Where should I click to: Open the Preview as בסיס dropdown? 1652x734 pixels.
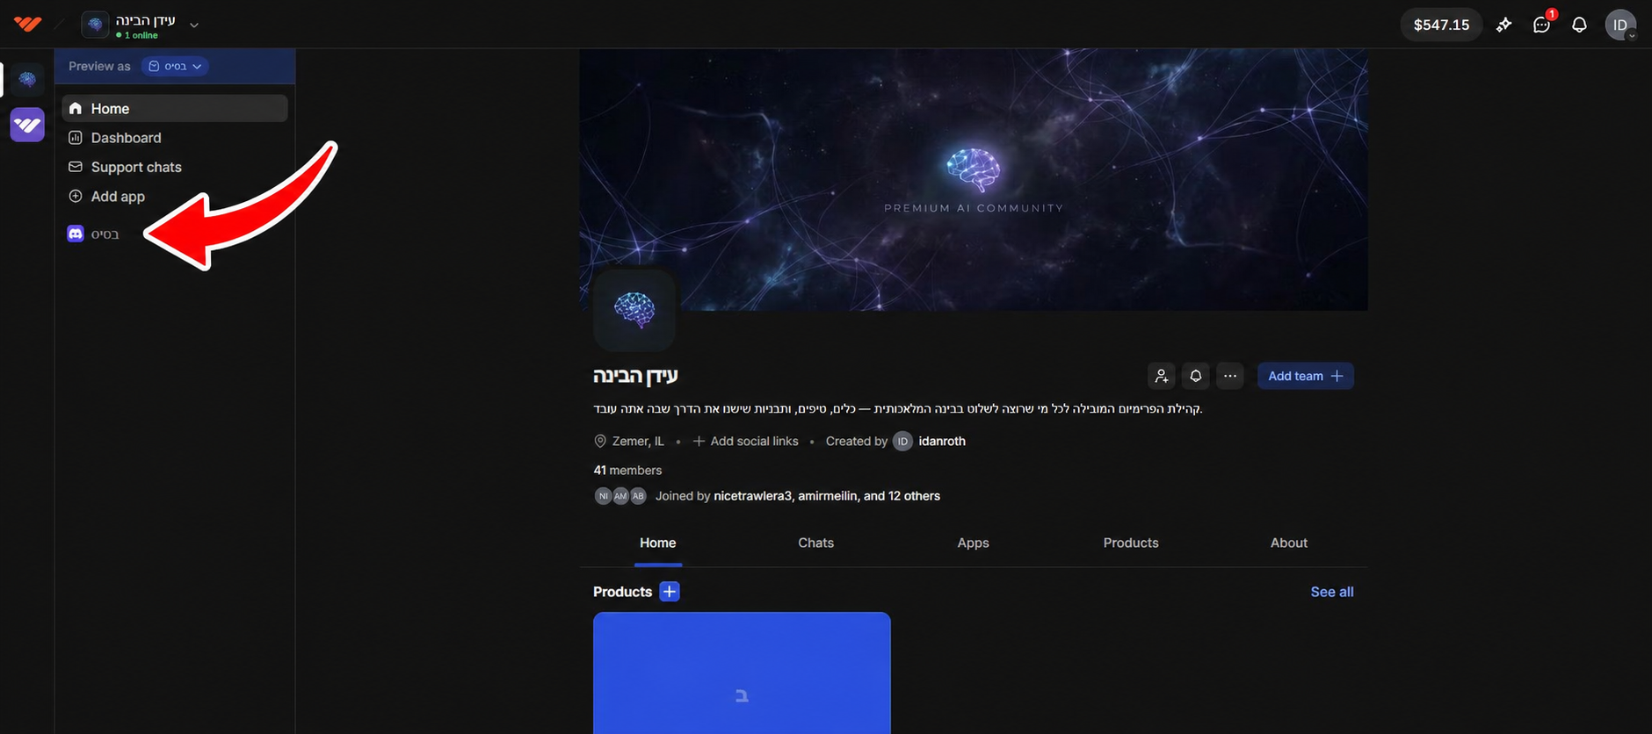[x=175, y=66]
